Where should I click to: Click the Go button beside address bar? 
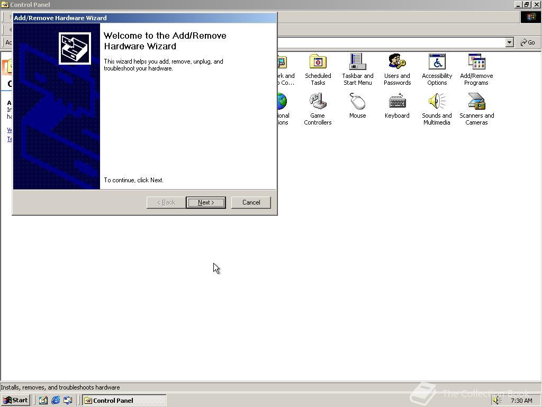528,42
